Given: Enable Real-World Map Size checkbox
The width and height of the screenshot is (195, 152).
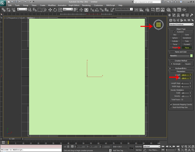Looking at the screenshot, I should [171, 107].
